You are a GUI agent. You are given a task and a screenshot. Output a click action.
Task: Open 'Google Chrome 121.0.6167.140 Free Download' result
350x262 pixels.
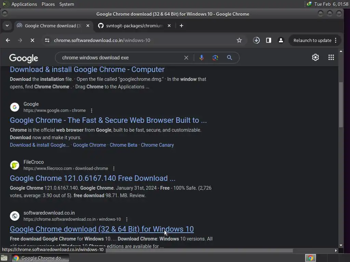click(93, 178)
